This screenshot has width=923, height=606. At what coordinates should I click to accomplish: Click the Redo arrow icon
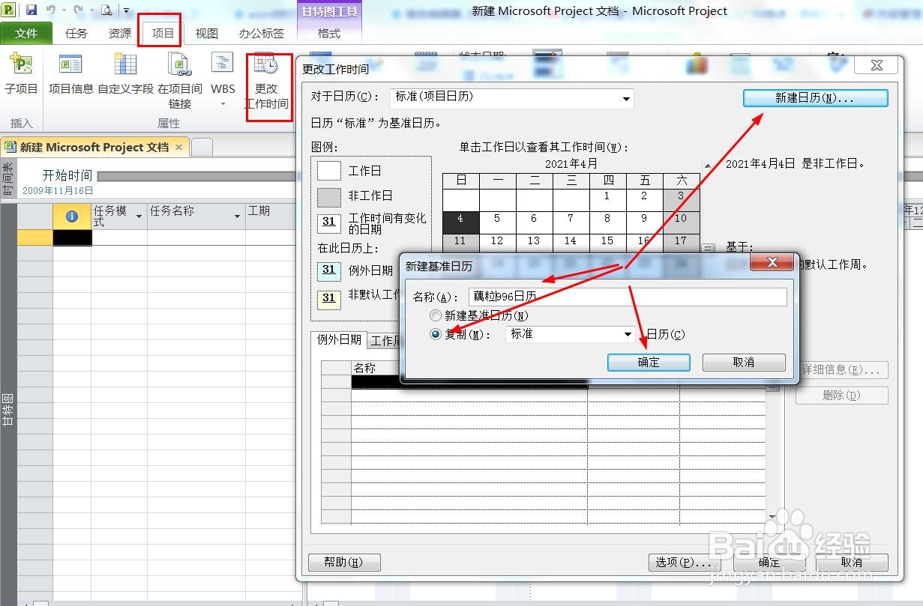point(77,10)
